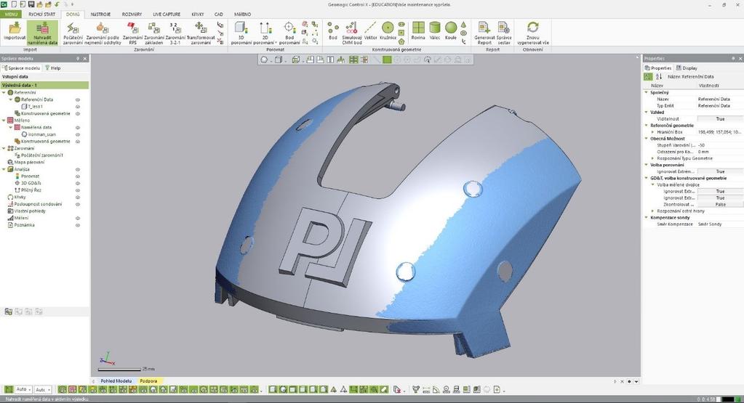The width and height of the screenshot is (744, 403).
Task: Click the Bod porovnání tool
Action: 289,33
